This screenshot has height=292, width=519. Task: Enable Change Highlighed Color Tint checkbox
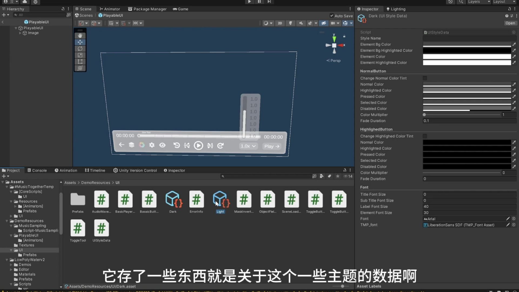click(x=425, y=136)
